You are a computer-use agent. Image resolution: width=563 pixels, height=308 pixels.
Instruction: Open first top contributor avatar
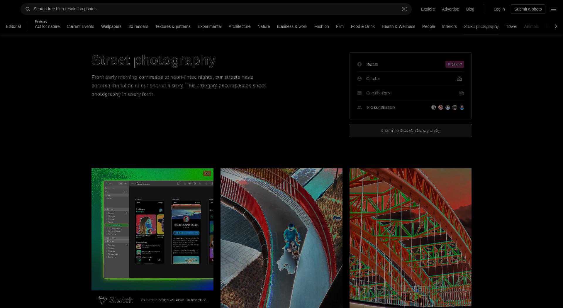click(x=434, y=107)
